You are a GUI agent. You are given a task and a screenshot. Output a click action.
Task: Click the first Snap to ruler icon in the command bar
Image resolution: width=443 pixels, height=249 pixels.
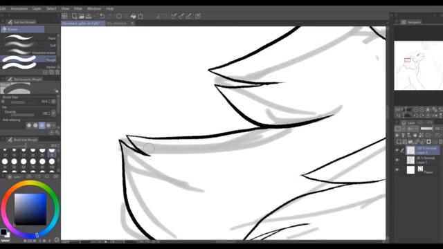coord(174,16)
